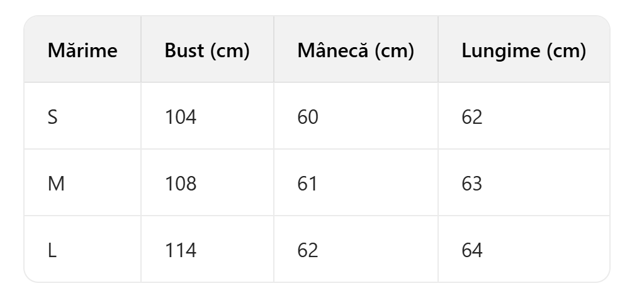Click bust value 104 for size S
The image size is (632, 298).
pos(180,117)
